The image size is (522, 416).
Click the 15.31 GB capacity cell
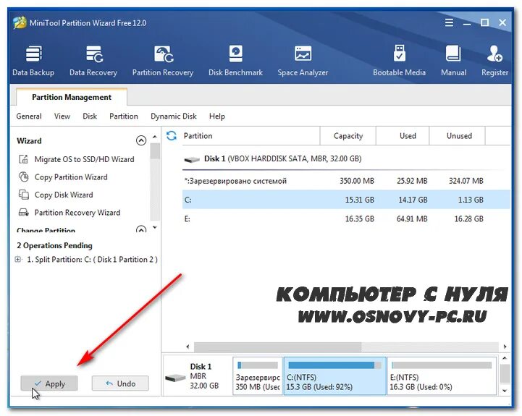pos(360,200)
